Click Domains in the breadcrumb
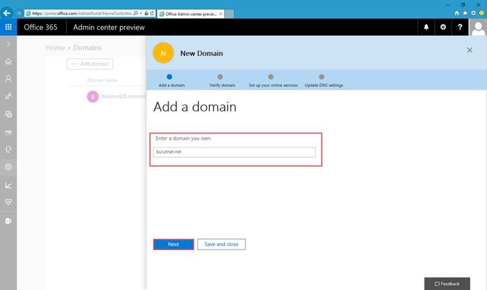This screenshot has height=290, width=487. [x=87, y=48]
